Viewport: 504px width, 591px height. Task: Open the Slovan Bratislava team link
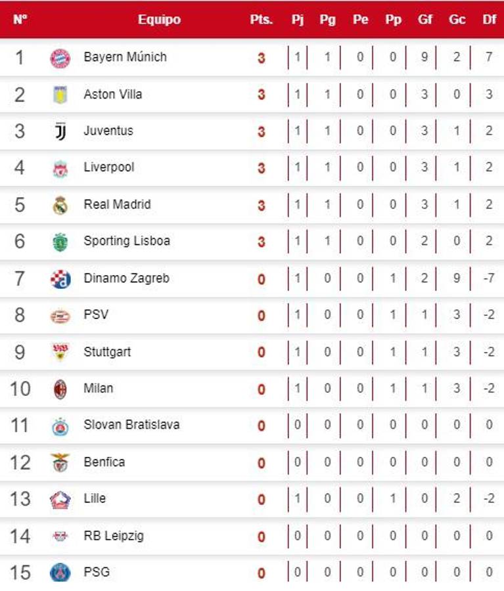(131, 425)
